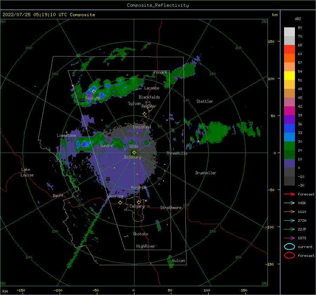Select the Ponoka label
Image resolution: width=316 pixels, height=295 pixels.
[x=160, y=72]
